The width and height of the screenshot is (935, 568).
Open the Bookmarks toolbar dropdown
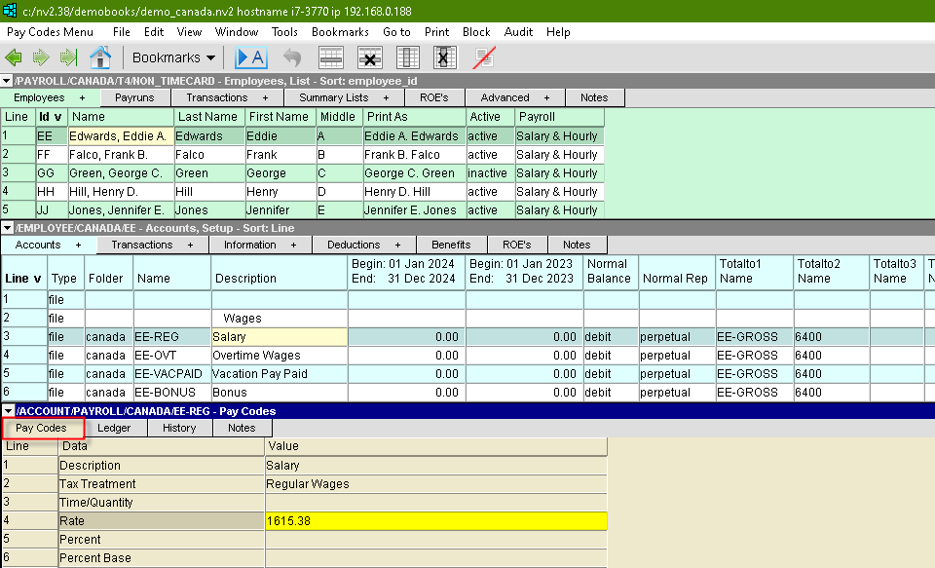[x=173, y=57]
